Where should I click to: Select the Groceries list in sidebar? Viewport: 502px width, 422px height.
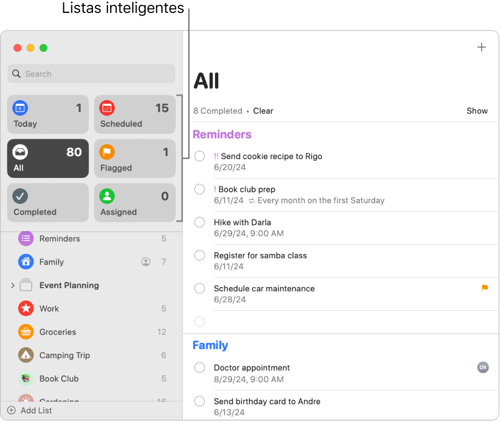58,332
